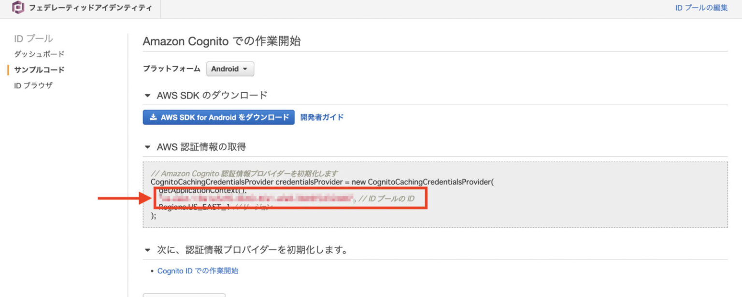The height and width of the screenshot is (297, 742).
Task: Open the 開発者ガイド link
Action: [323, 117]
